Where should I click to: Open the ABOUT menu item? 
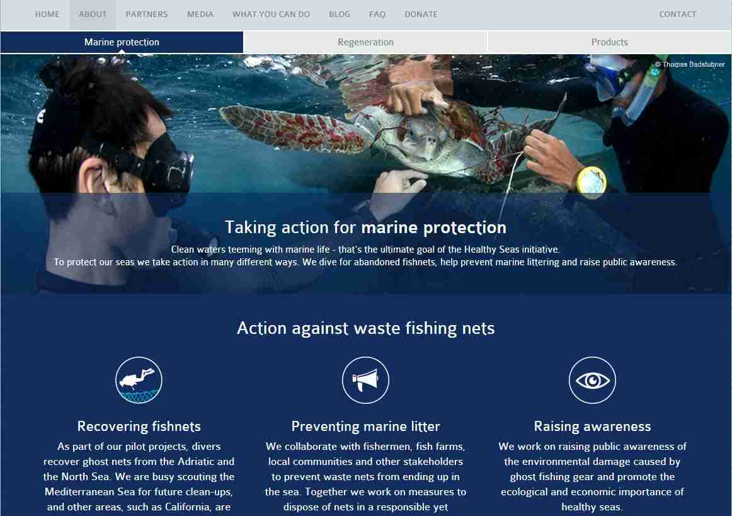[x=93, y=14]
